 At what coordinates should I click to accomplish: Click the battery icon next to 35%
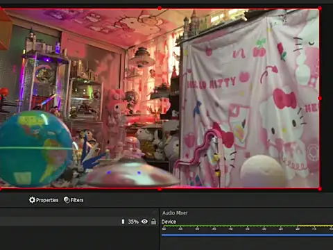(123, 222)
